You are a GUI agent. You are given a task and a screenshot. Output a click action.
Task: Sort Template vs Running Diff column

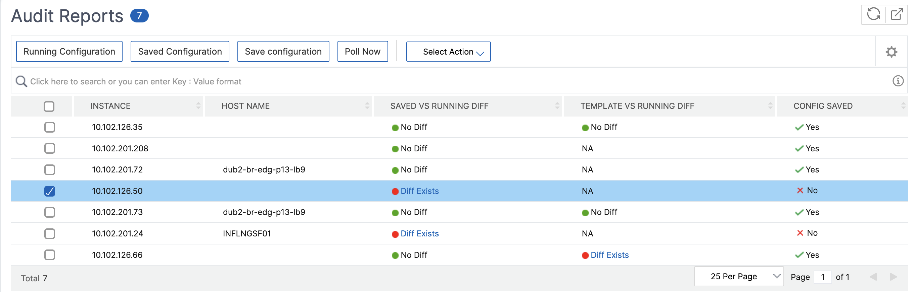[x=770, y=106]
